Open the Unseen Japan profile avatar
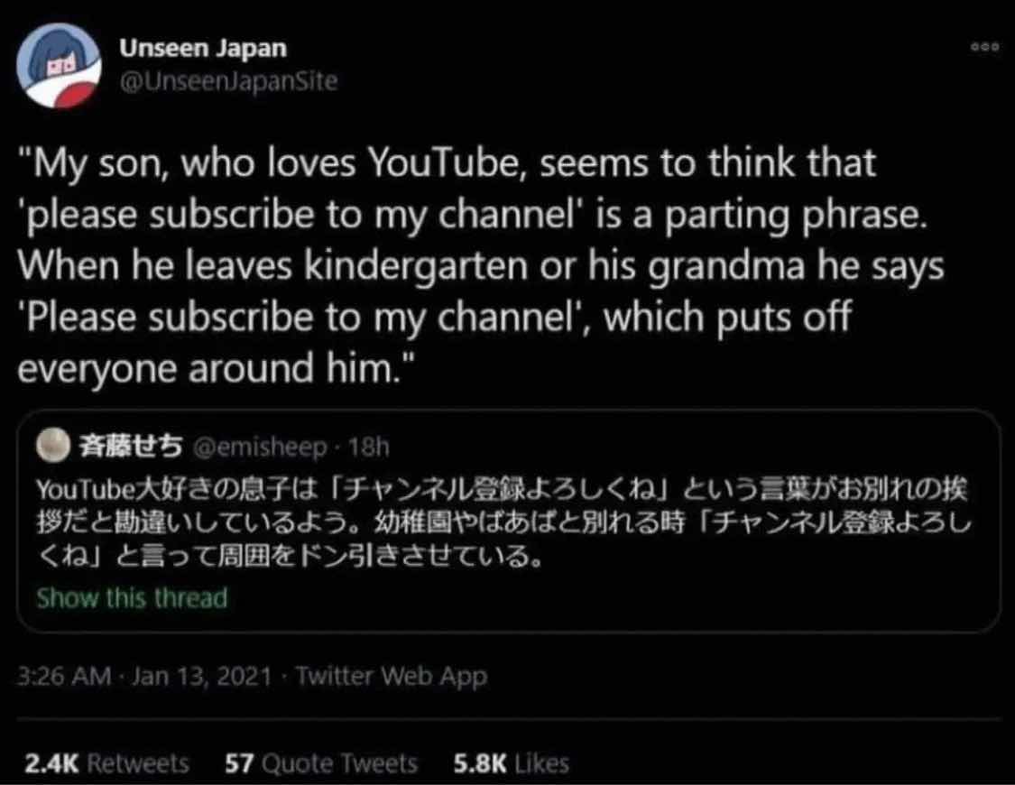 pyautogui.click(x=58, y=66)
